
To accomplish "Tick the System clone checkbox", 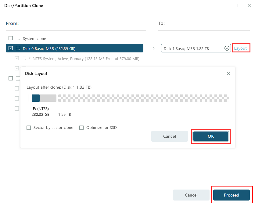I will coord(11,38).
